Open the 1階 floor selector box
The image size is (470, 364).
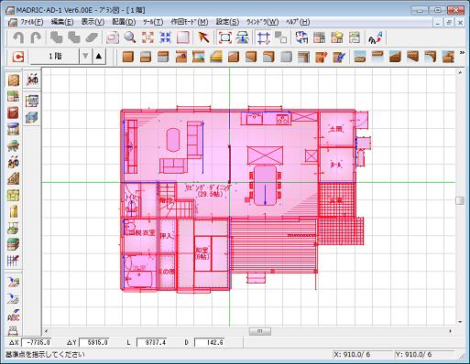click(55, 57)
